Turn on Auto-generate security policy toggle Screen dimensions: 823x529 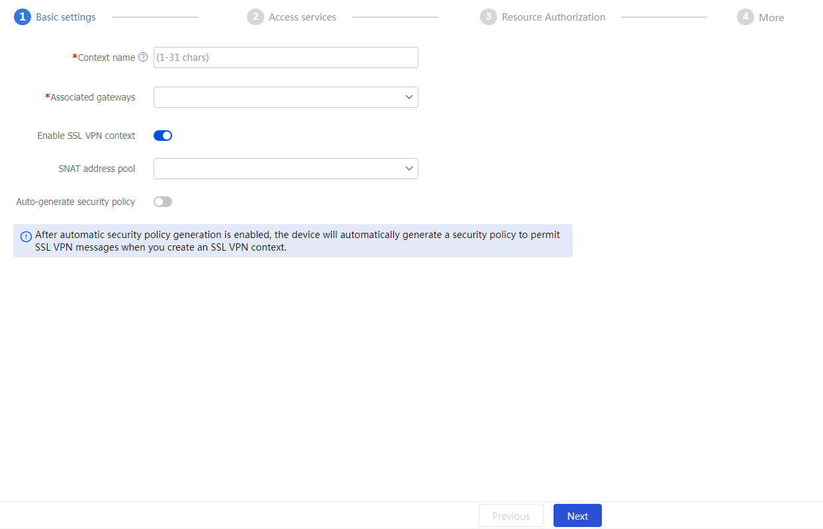163,202
